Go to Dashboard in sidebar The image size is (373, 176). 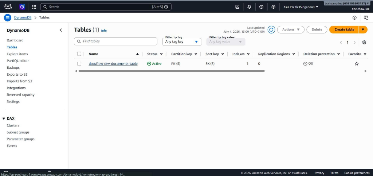15,40
